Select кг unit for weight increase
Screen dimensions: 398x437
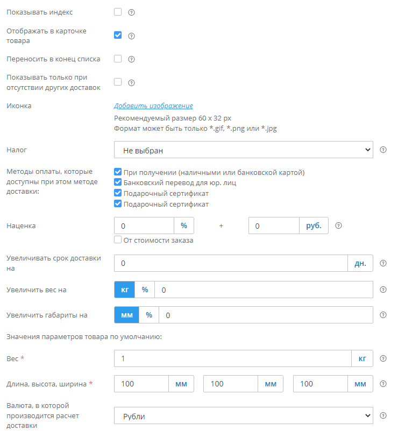point(125,290)
